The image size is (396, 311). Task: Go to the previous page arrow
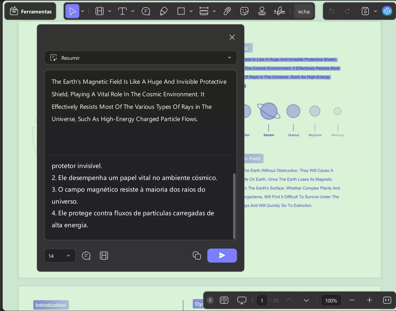pos(289,300)
